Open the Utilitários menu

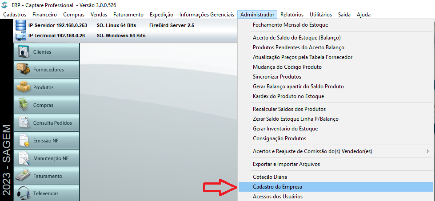click(320, 15)
